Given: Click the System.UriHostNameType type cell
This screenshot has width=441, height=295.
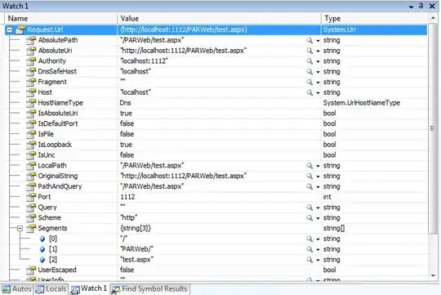Looking at the screenshot, I should [x=362, y=103].
